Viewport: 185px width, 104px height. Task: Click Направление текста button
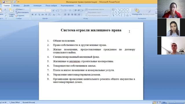(x=95, y=9)
